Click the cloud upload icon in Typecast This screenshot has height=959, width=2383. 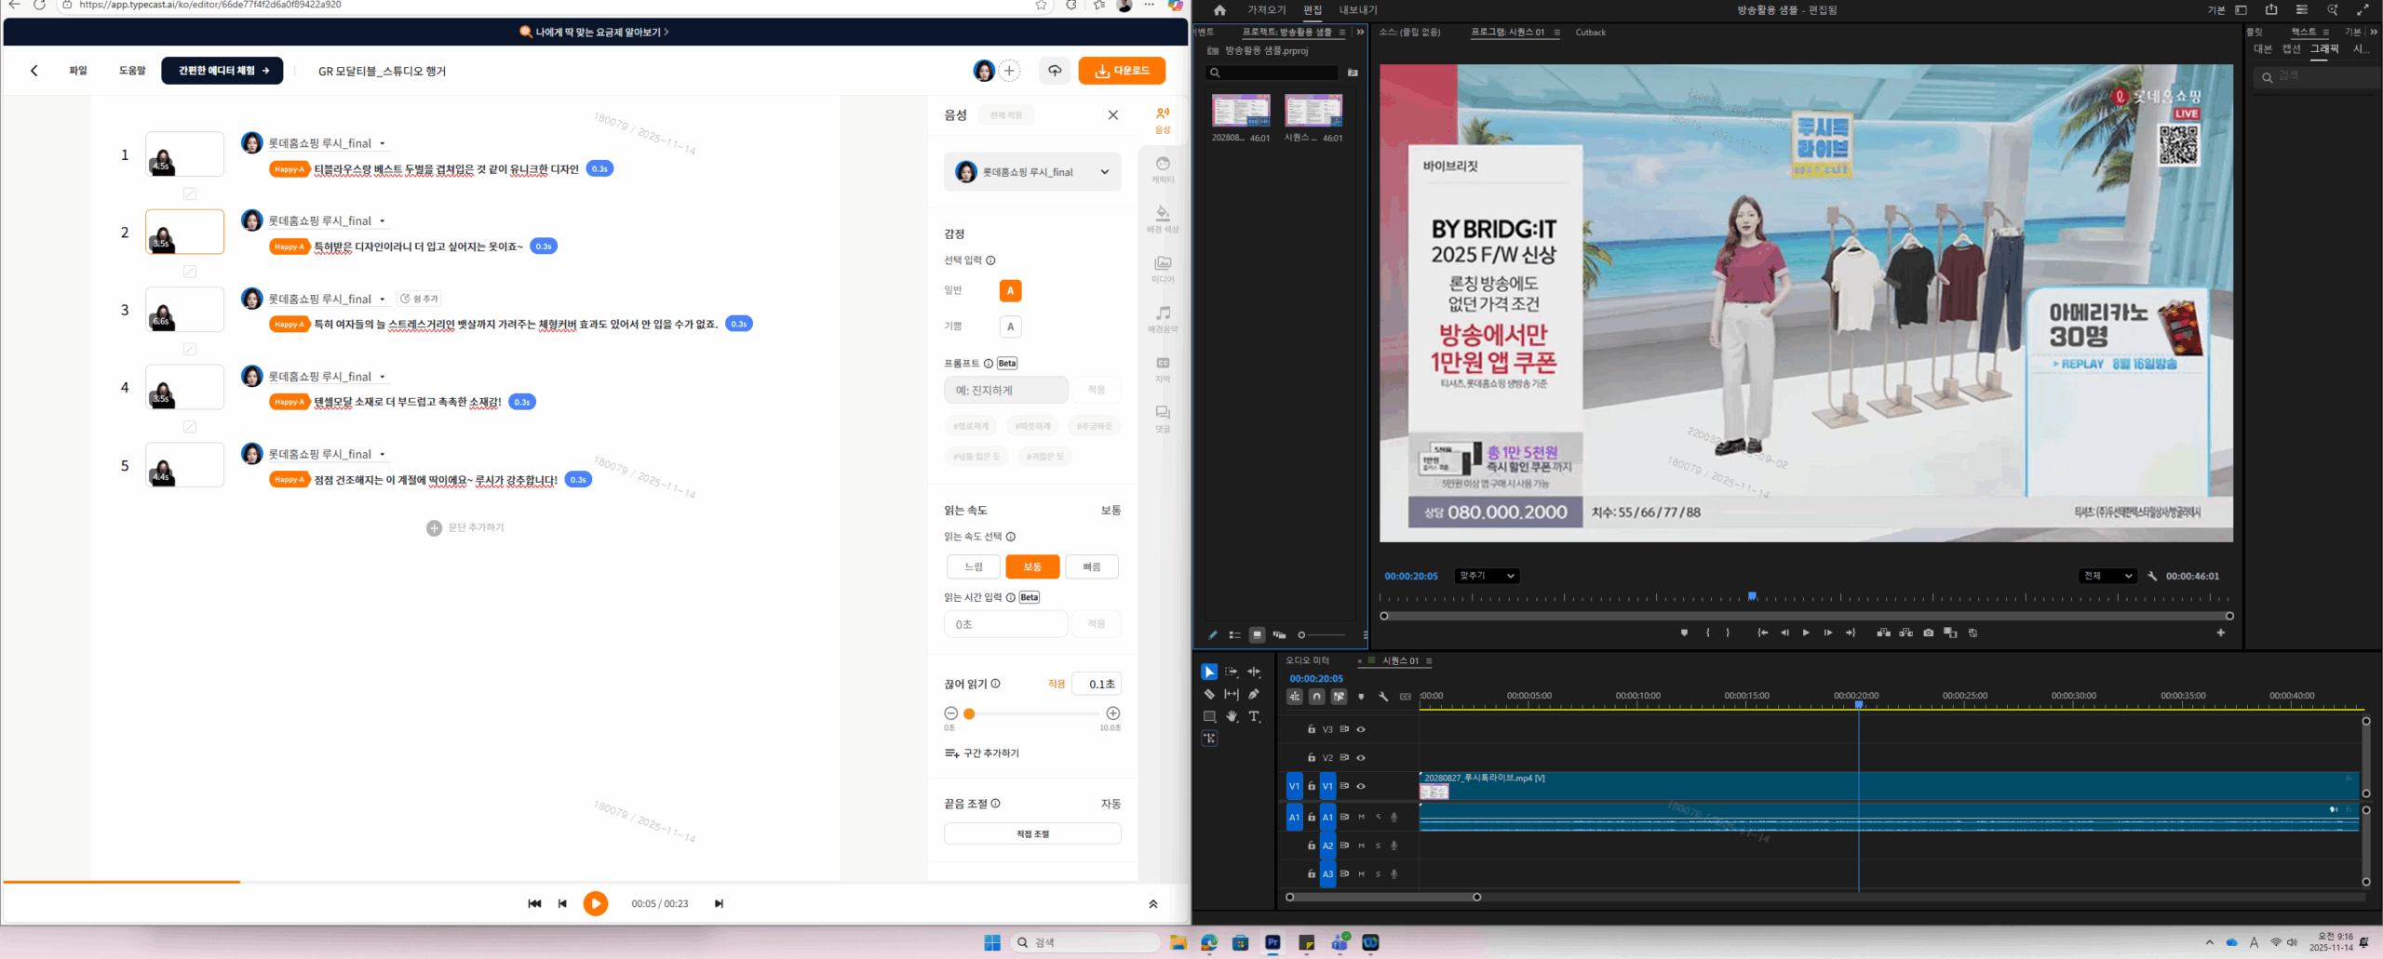coord(1055,71)
